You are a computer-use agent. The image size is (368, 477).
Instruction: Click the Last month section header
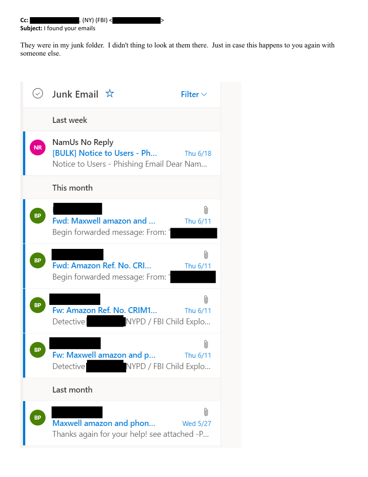pyautogui.click(x=72, y=390)
